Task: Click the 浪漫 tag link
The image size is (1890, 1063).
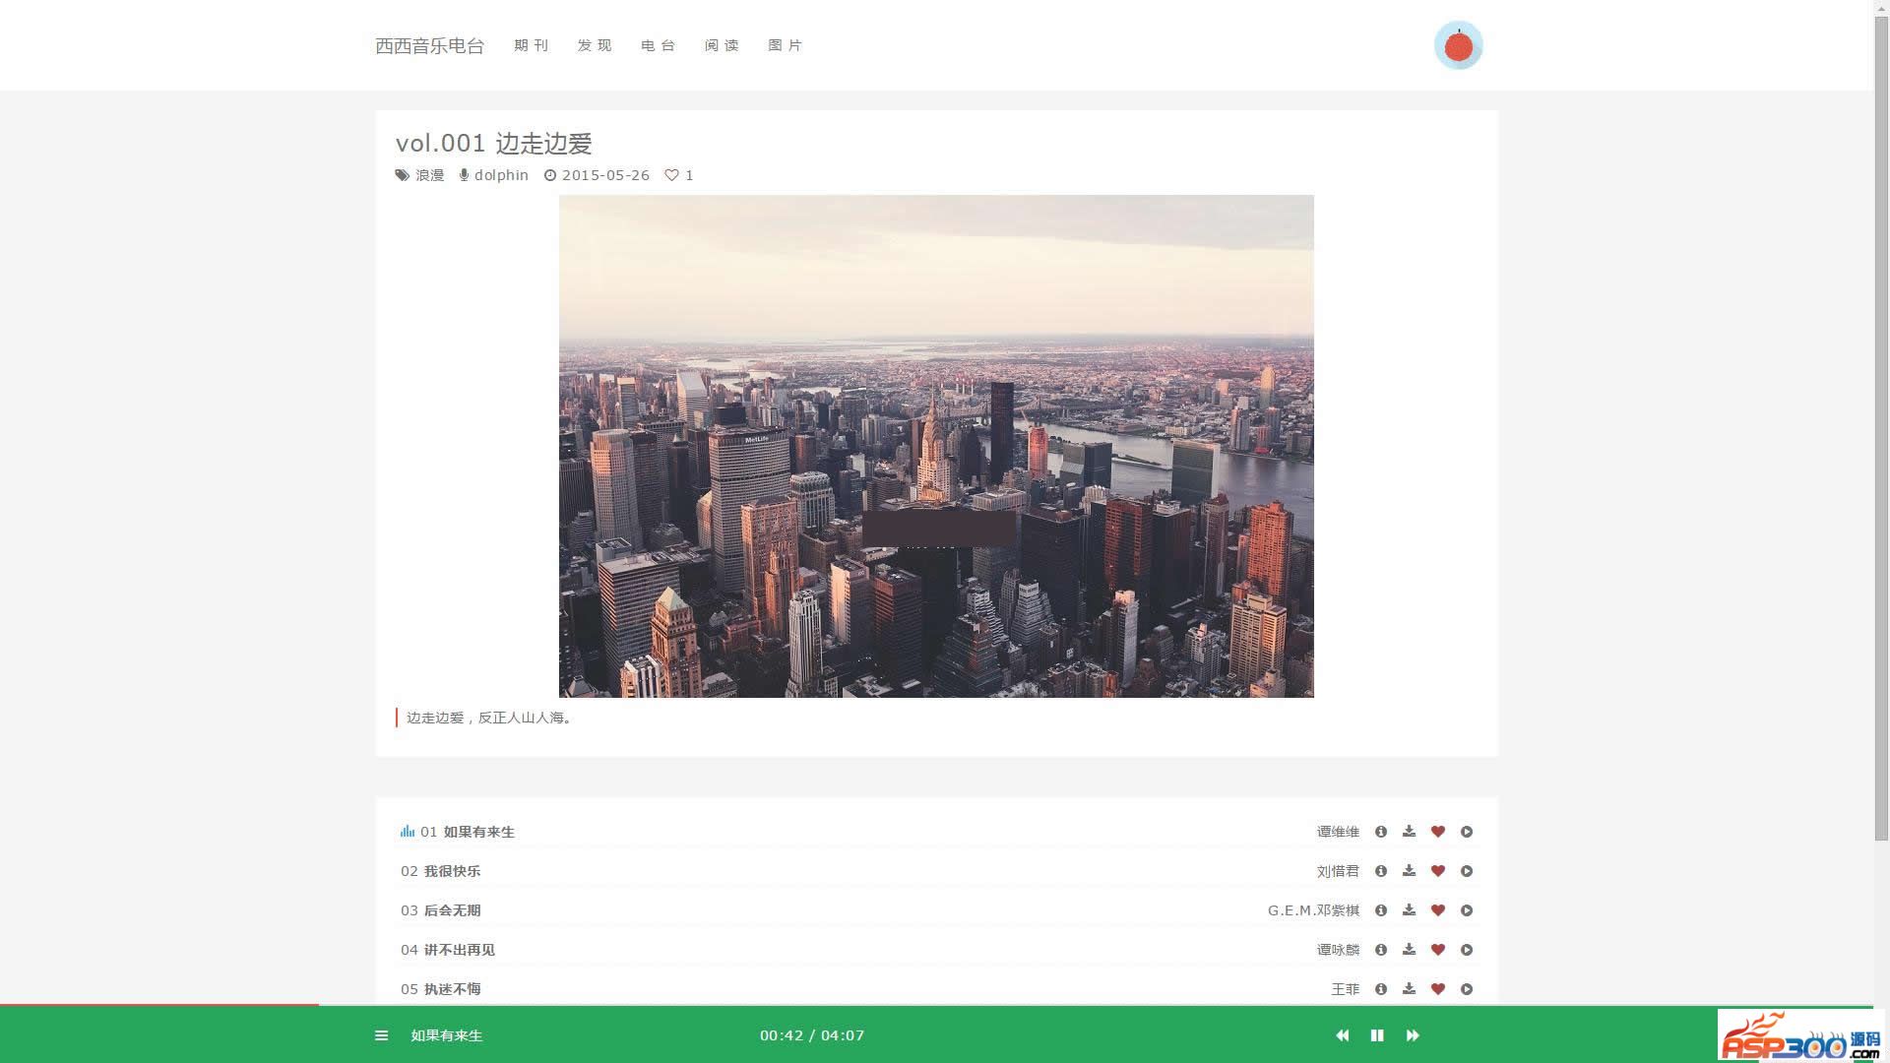Action: (x=429, y=175)
